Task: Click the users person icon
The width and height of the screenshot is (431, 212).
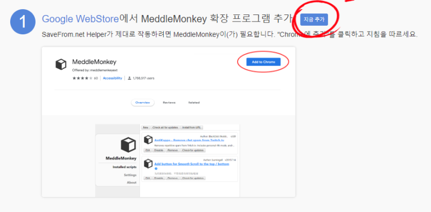Action: pos(129,78)
